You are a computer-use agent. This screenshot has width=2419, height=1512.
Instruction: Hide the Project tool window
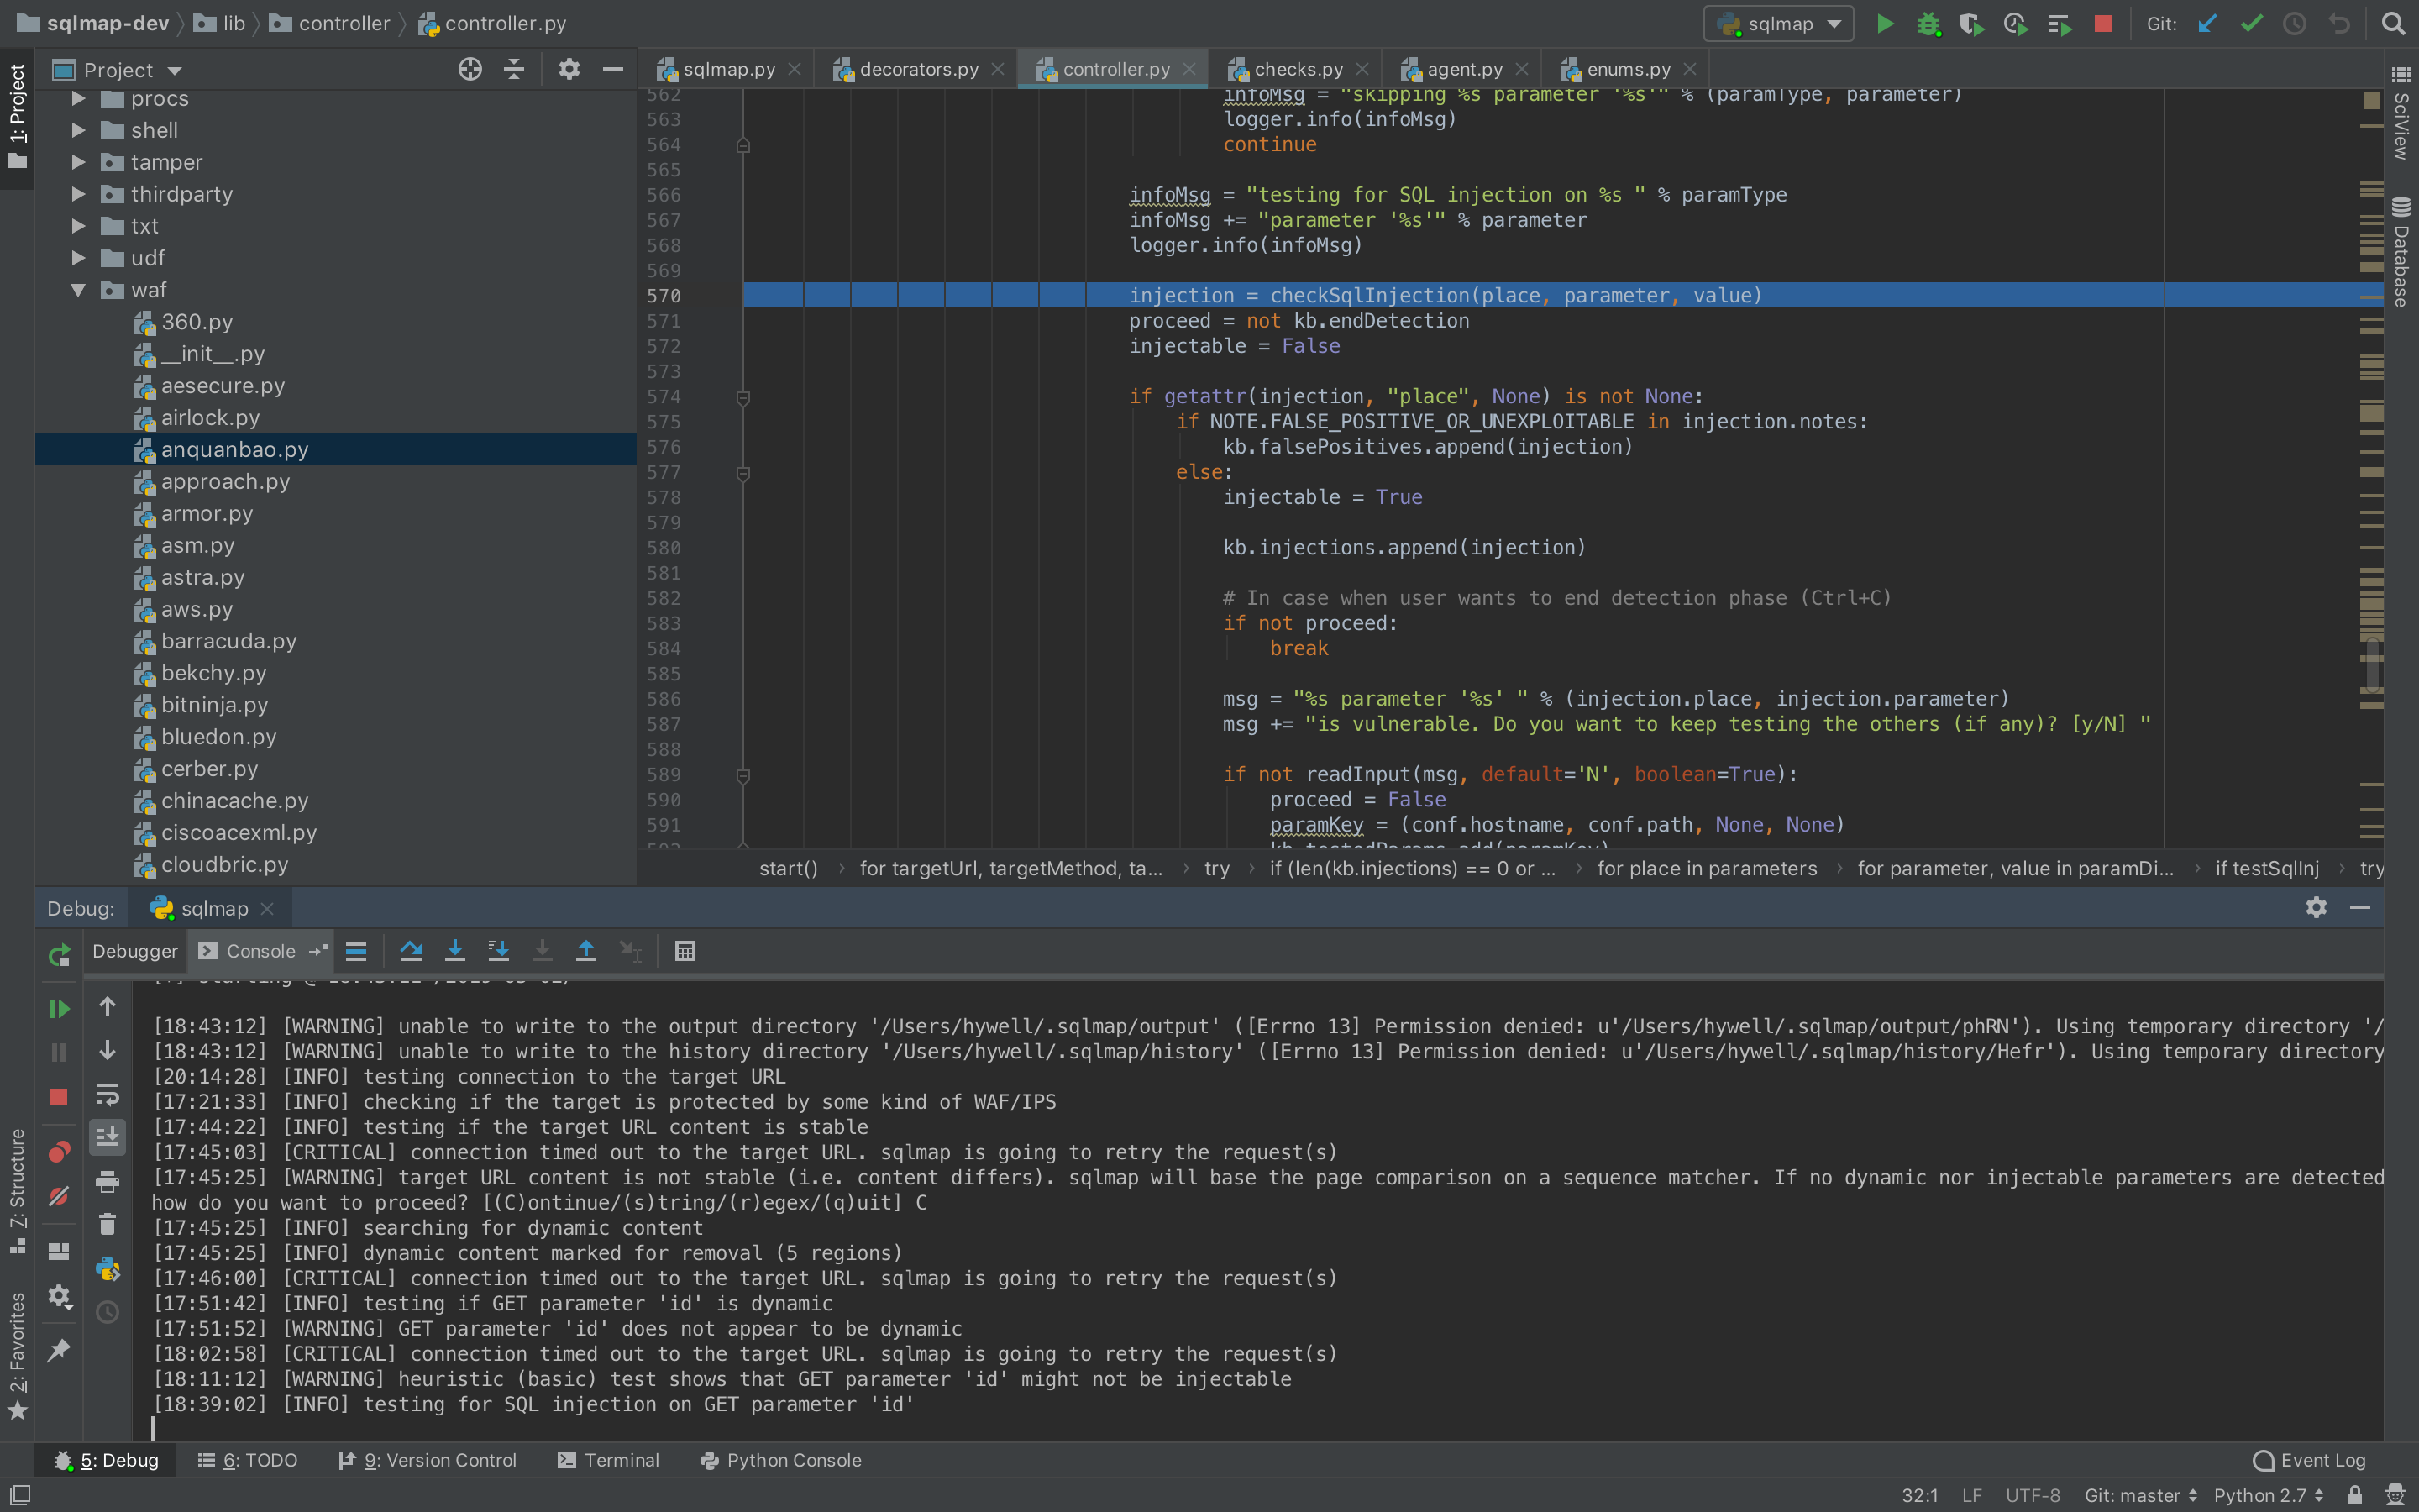coord(613,69)
